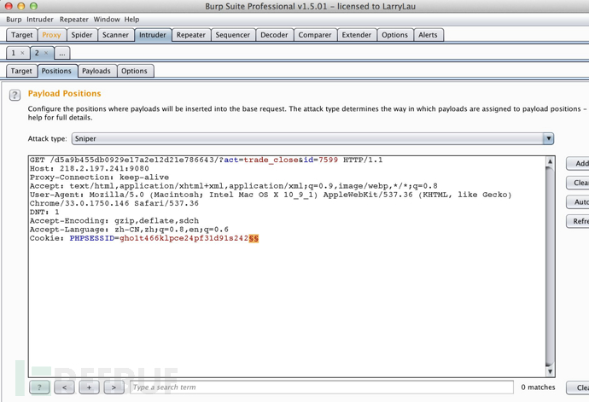Switch to the Comparer tab
Viewport: 589px width, 402px height.
tap(315, 35)
